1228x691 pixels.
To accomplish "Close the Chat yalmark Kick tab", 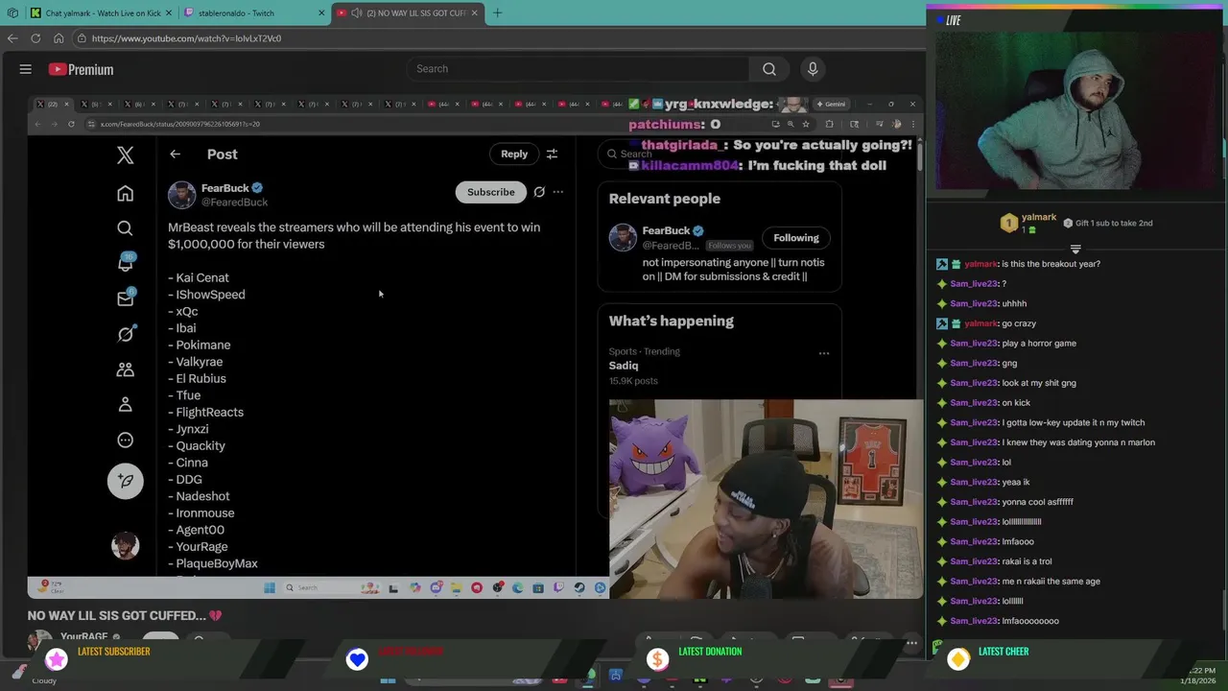I will tap(168, 13).
